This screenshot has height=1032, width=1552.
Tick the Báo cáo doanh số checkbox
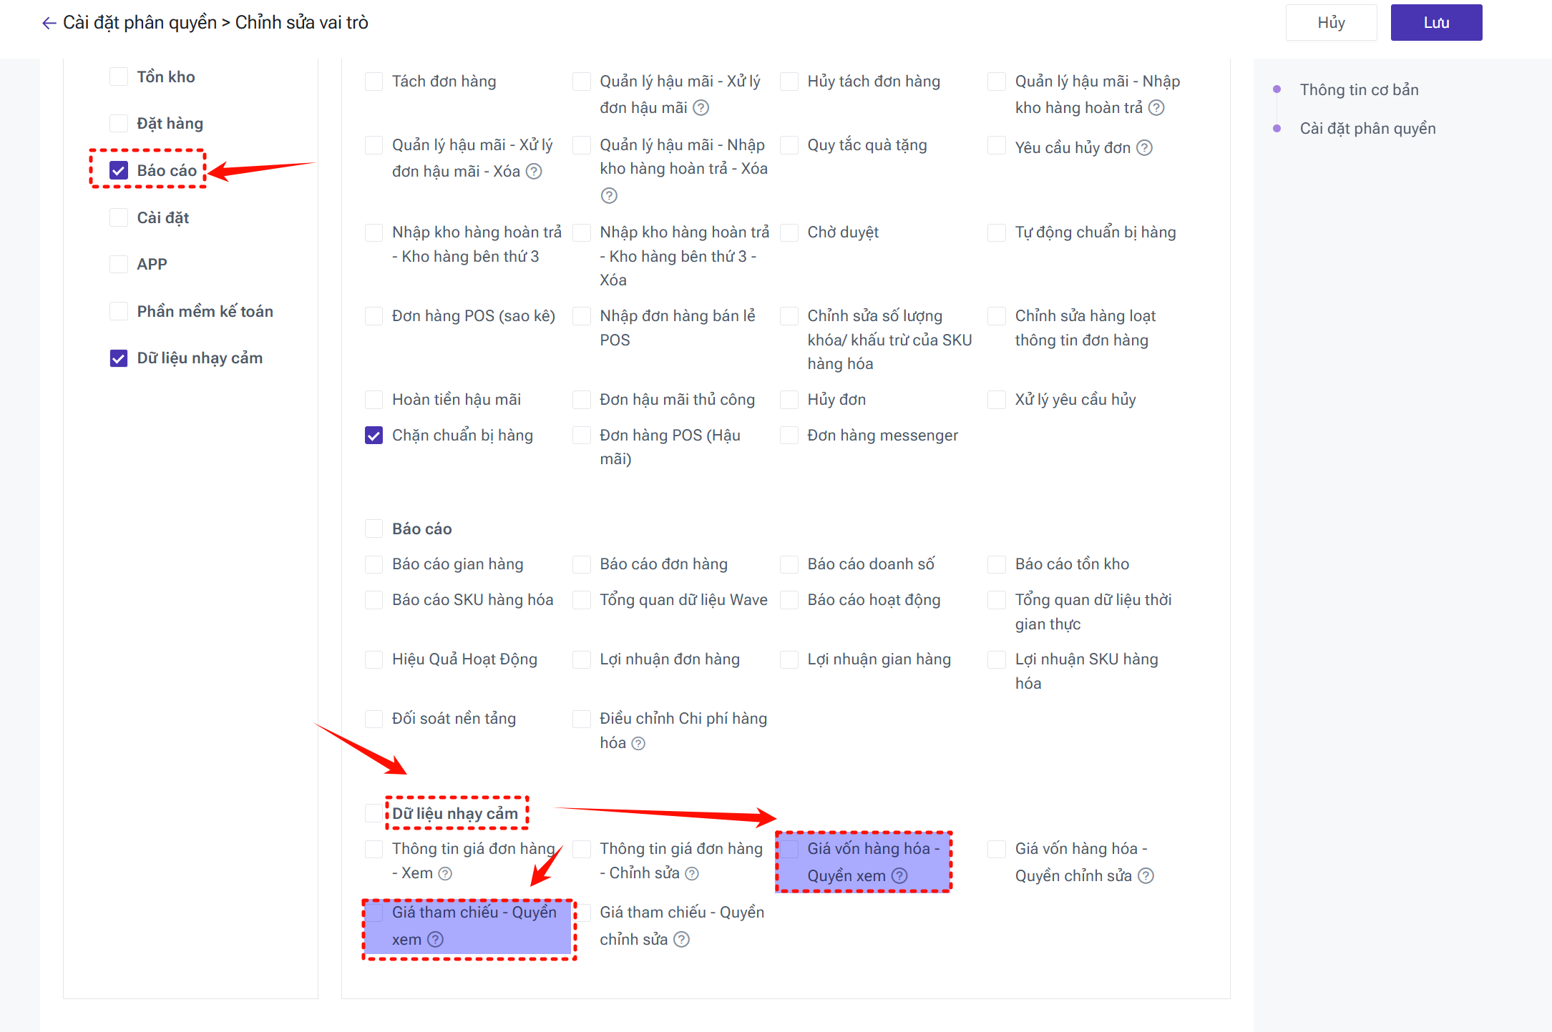tap(789, 564)
